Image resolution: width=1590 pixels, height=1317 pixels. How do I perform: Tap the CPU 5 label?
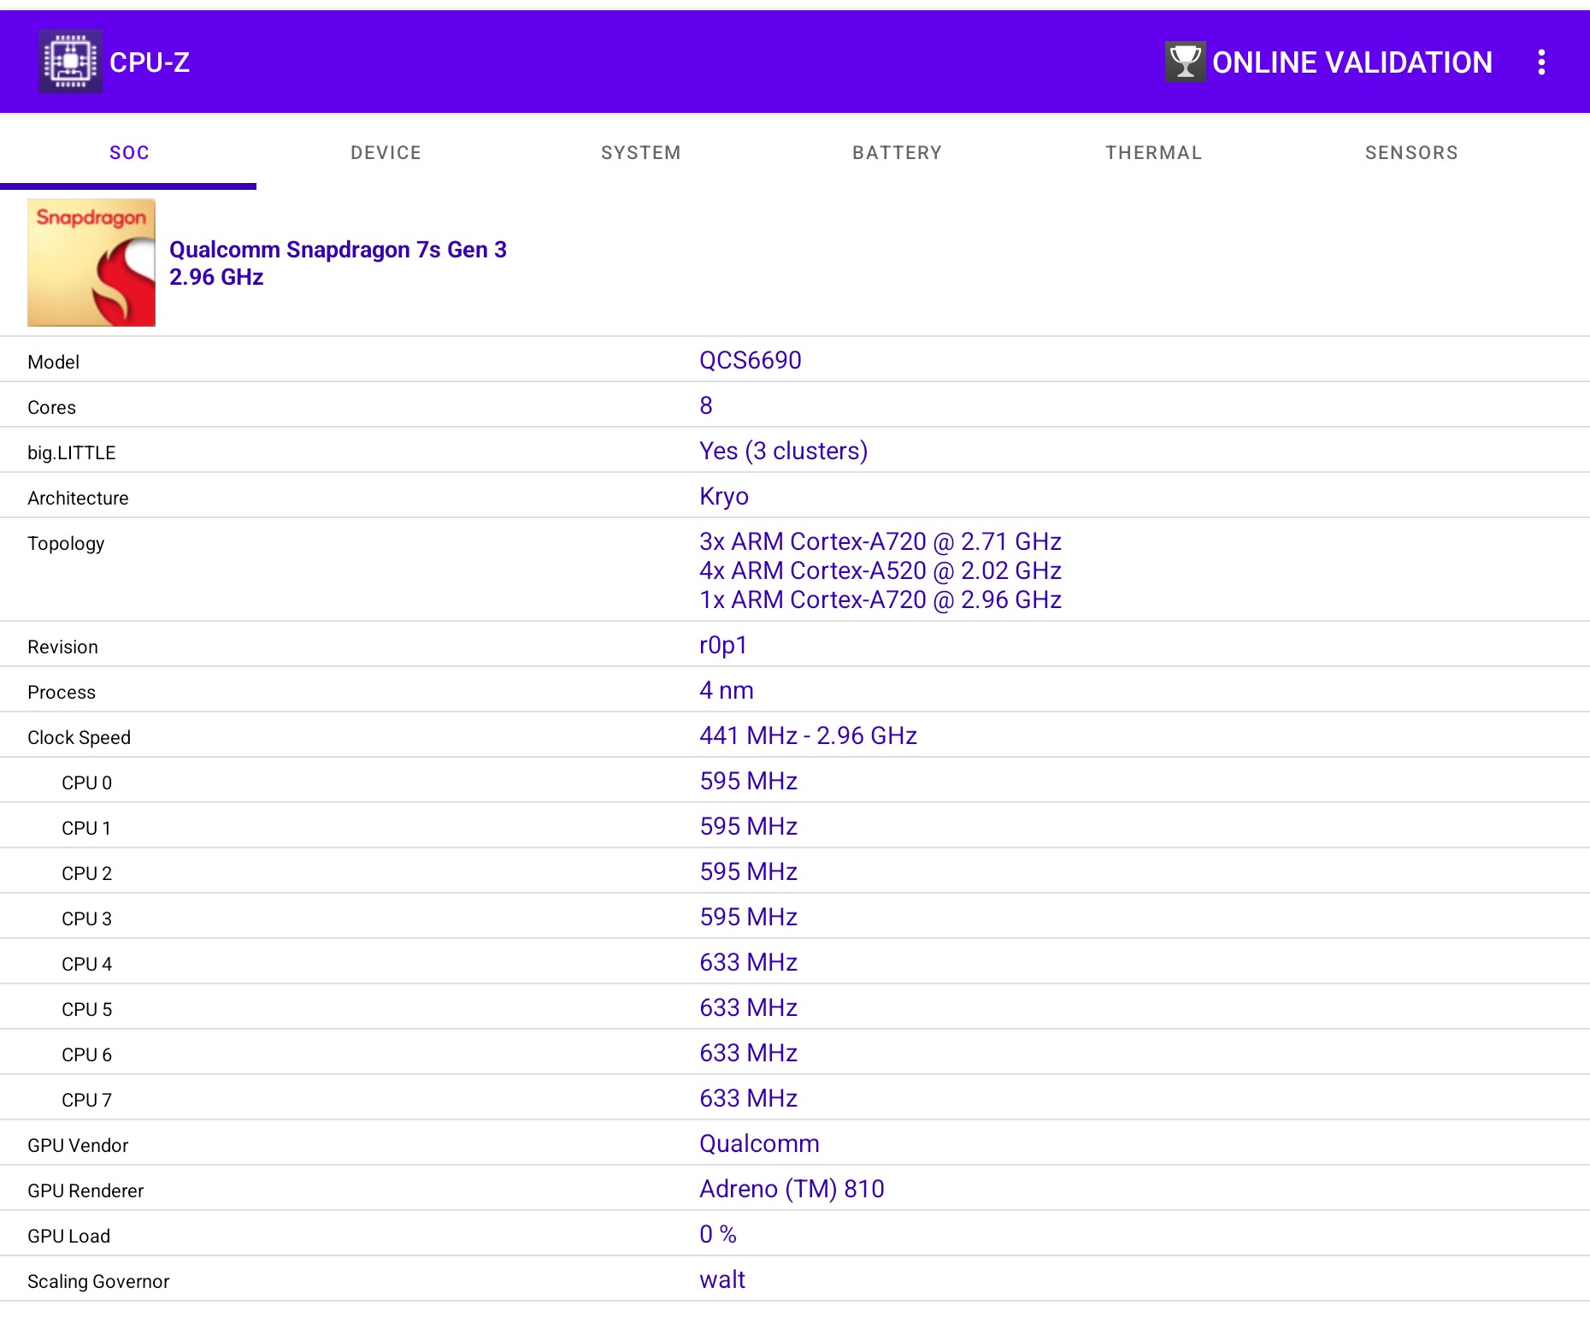pos(86,1009)
